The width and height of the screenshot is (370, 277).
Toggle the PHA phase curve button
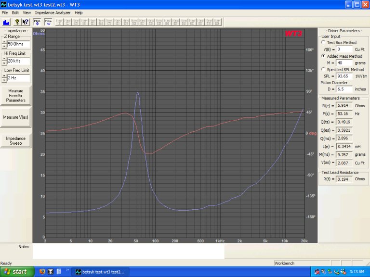point(37,23)
